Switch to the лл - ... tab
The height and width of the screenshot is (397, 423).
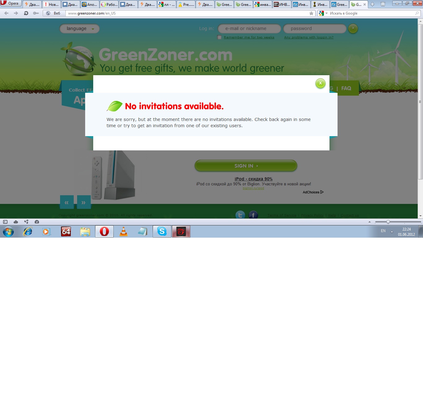166,4
